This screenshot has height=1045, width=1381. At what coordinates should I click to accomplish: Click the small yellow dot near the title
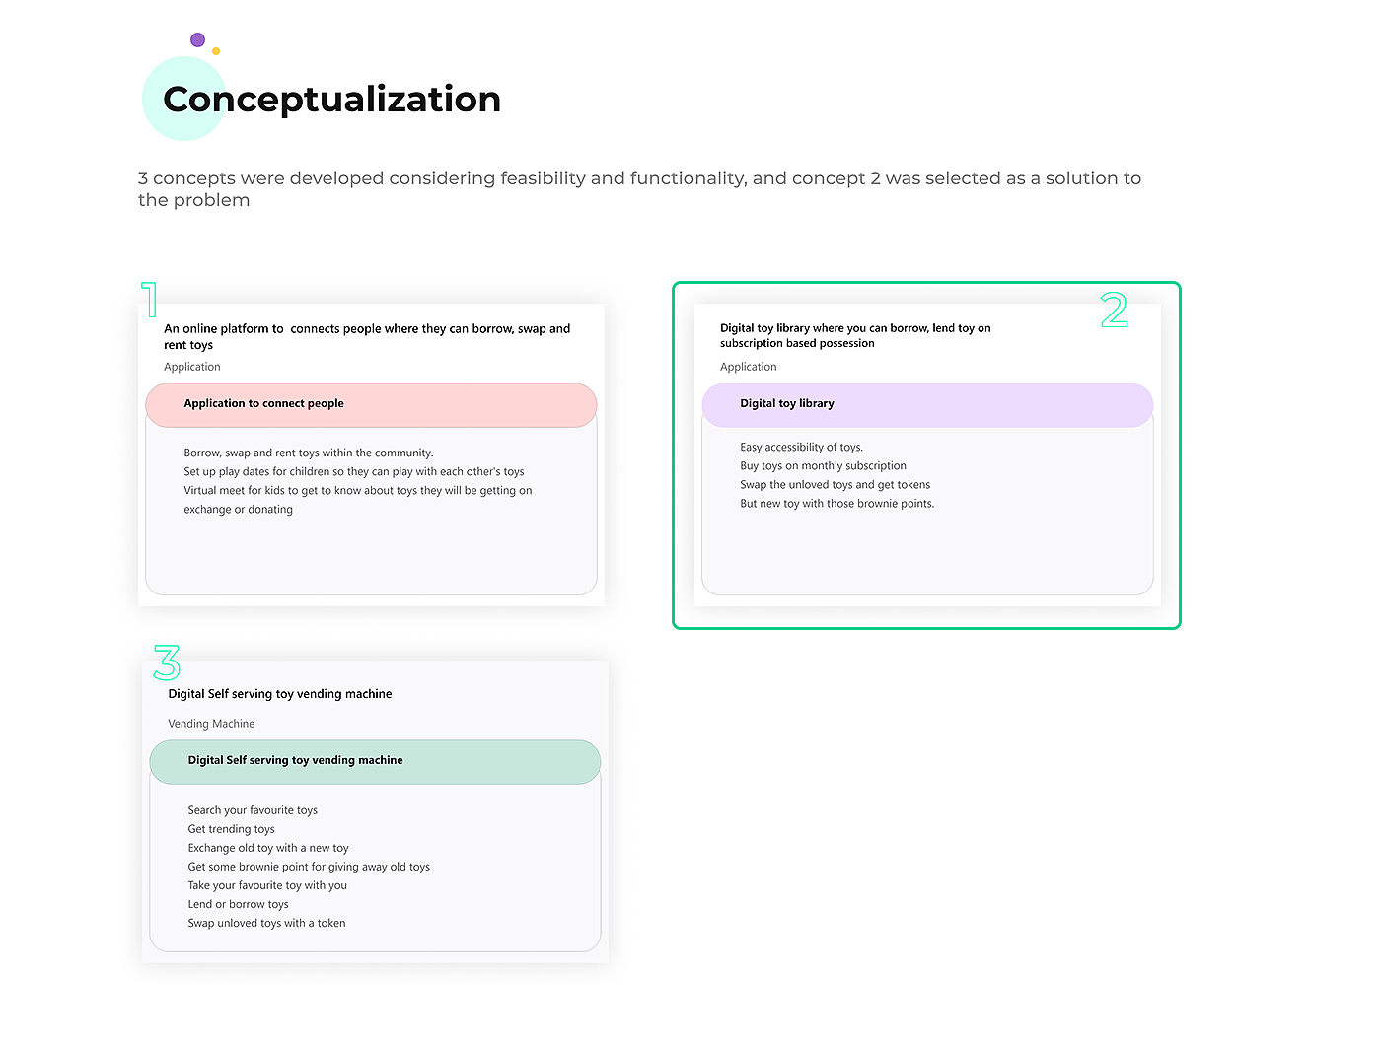tap(216, 51)
